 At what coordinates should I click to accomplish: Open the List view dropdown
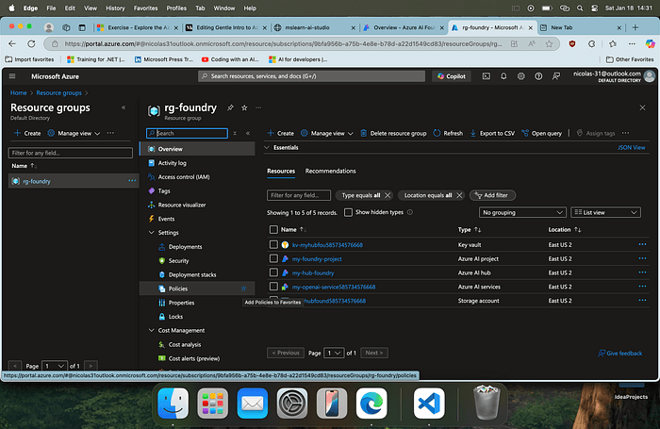point(605,212)
